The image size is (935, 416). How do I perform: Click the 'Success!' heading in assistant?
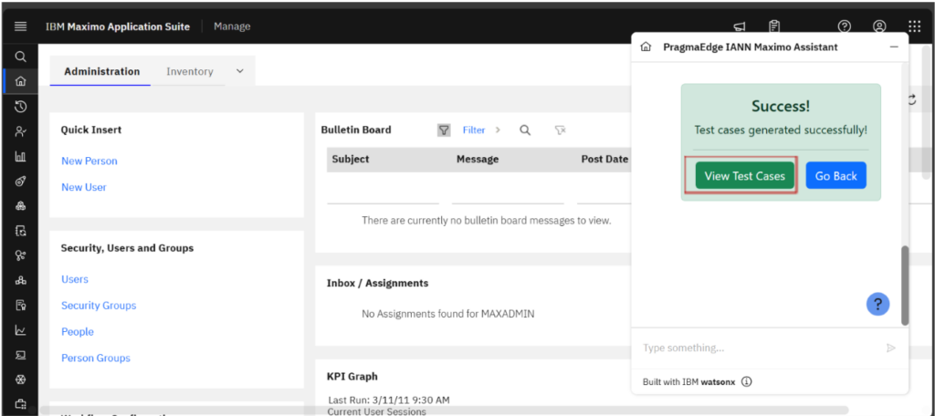[781, 107]
